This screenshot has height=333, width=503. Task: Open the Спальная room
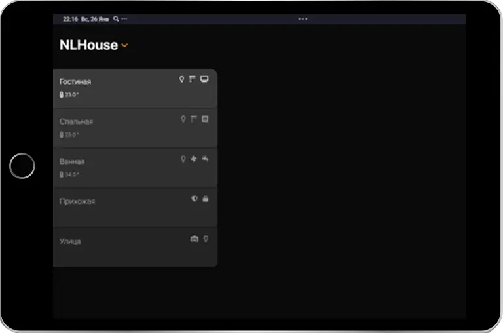[x=135, y=128]
